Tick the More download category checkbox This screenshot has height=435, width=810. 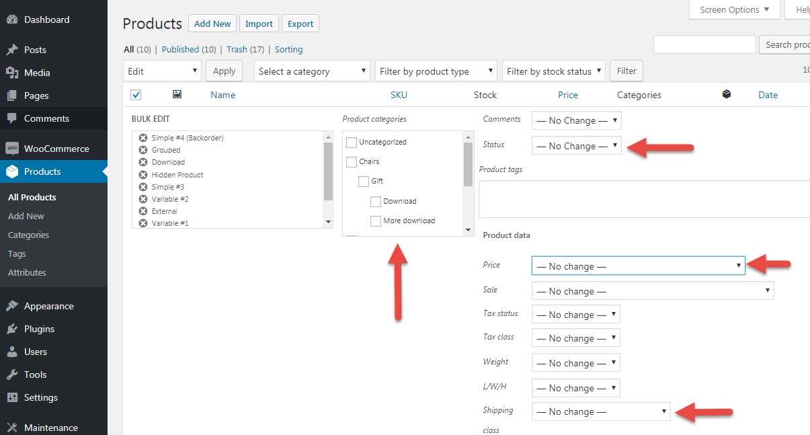376,221
